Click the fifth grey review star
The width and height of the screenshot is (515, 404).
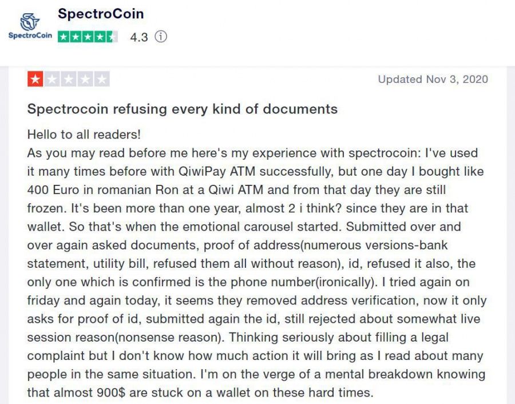[102, 79]
